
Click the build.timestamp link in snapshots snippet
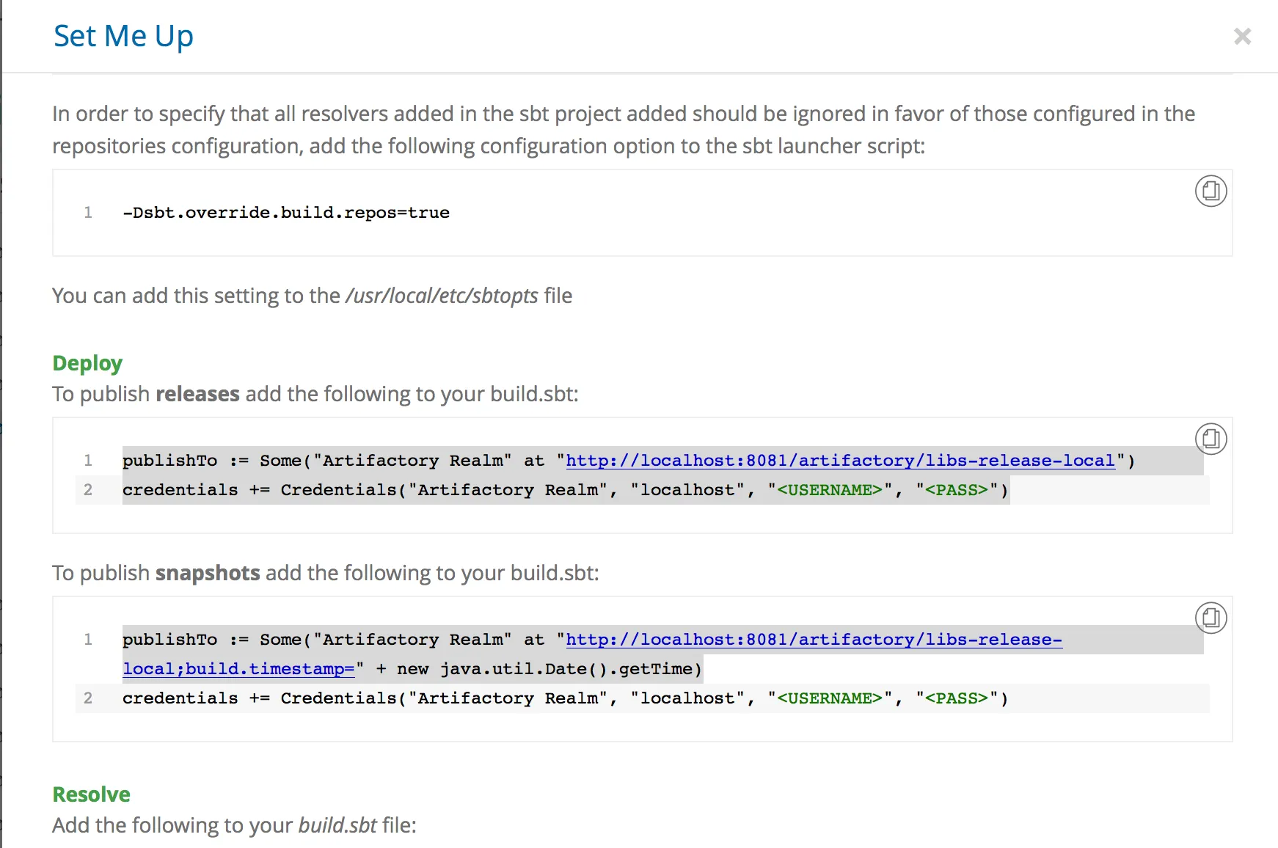pyautogui.click(x=238, y=669)
